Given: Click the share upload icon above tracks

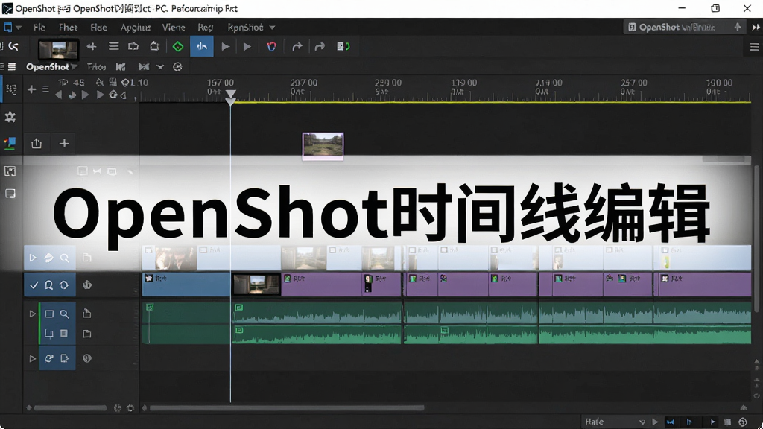Looking at the screenshot, I should pyautogui.click(x=37, y=144).
